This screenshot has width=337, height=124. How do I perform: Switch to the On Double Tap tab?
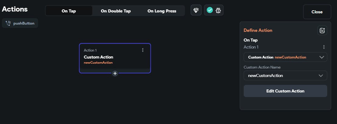click(x=116, y=11)
